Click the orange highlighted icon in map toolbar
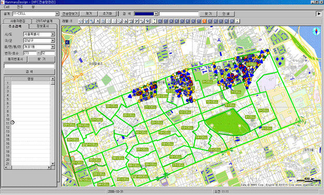 tap(204, 21)
